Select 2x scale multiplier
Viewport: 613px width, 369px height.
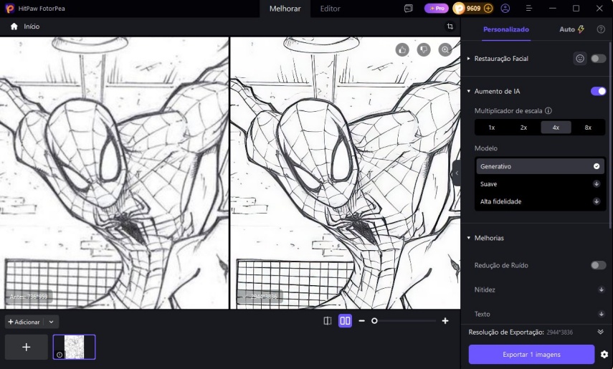pyautogui.click(x=523, y=128)
